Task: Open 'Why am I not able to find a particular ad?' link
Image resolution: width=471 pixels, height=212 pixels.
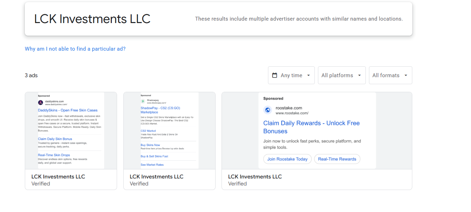Action: click(x=75, y=49)
